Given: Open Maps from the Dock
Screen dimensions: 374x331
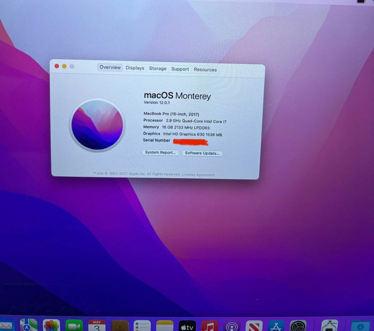Looking at the screenshot, I should tap(28, 325).
